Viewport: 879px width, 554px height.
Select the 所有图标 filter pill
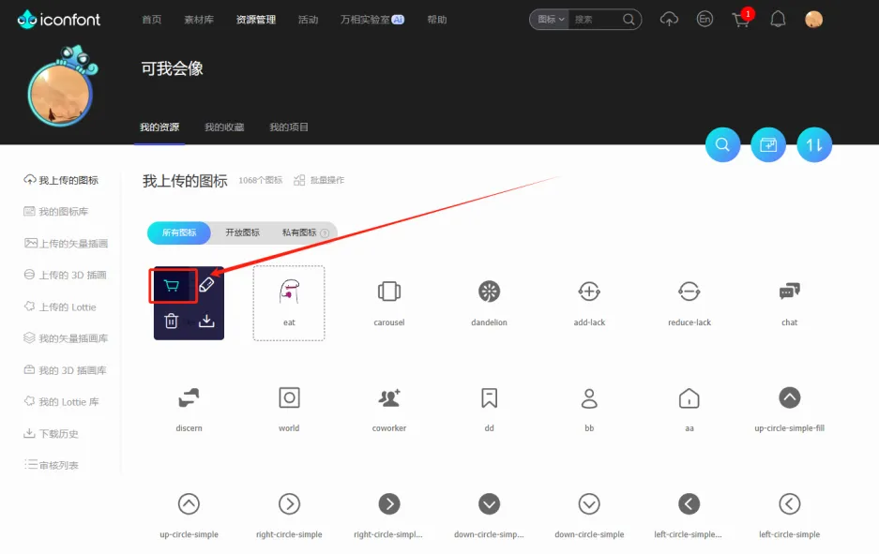[178, 232]
